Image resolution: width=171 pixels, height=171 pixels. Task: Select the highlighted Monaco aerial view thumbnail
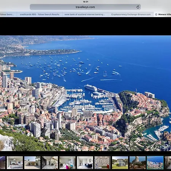[x=155, y=163]
